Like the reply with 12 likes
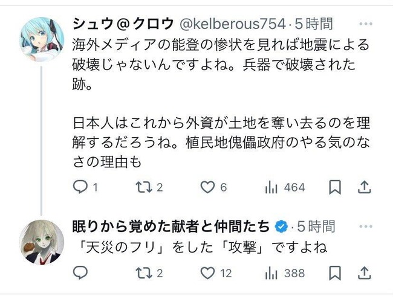The width and height of the screenshot is (393, 299). 208,274
